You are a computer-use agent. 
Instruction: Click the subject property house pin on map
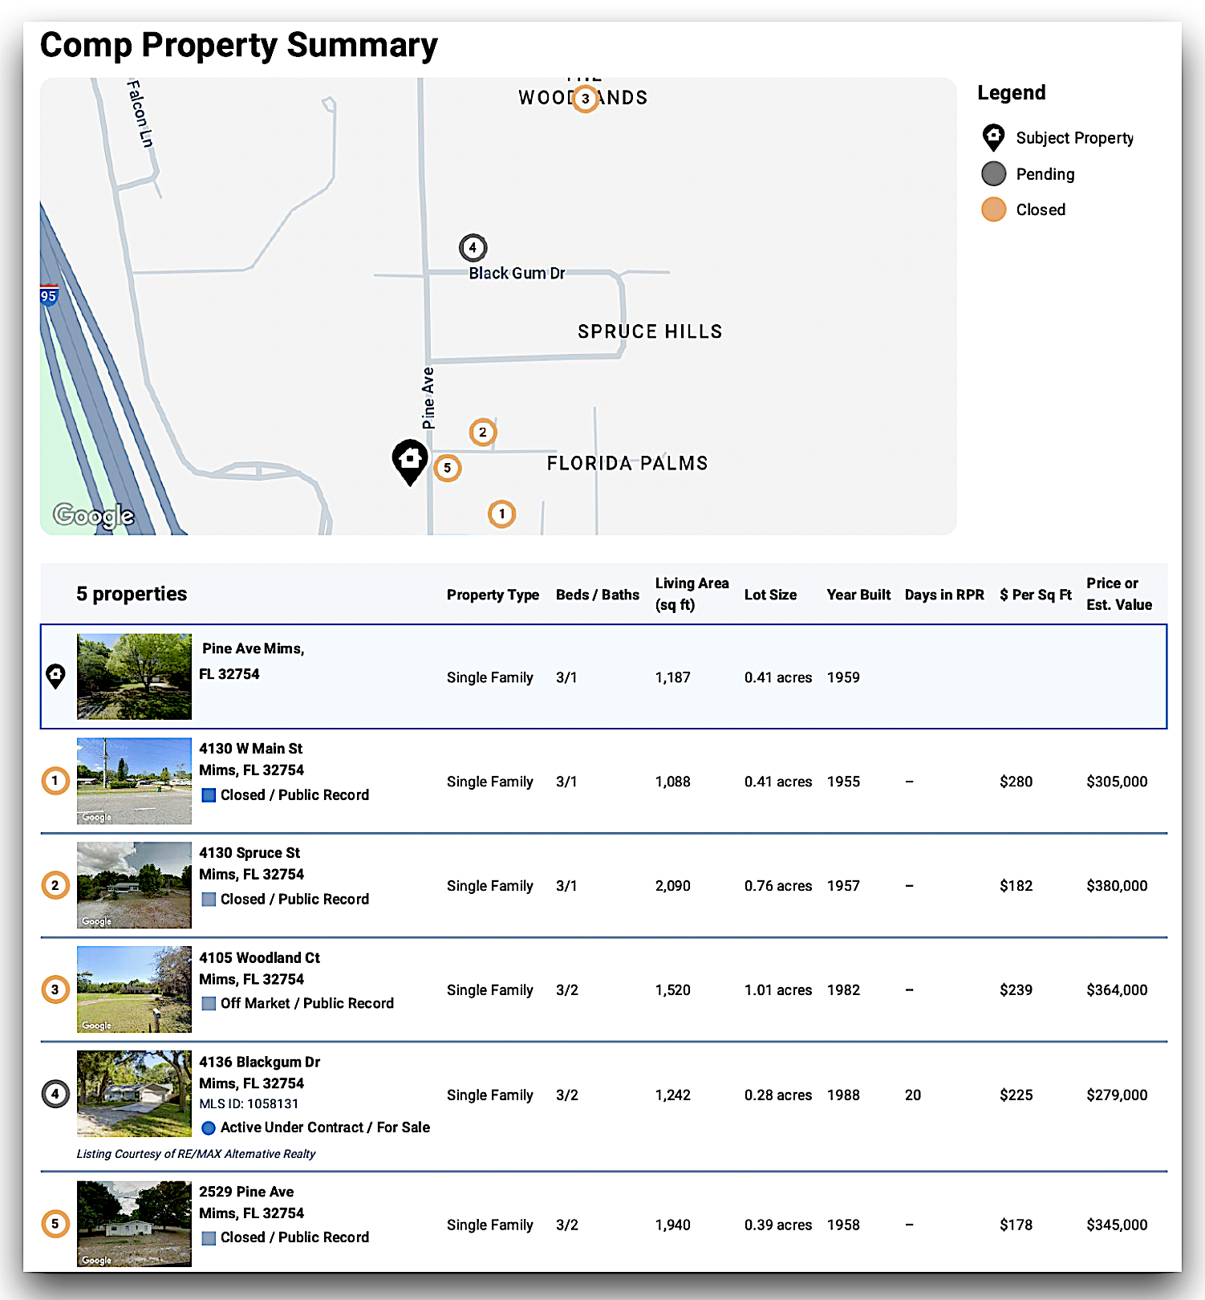(410, 460)
